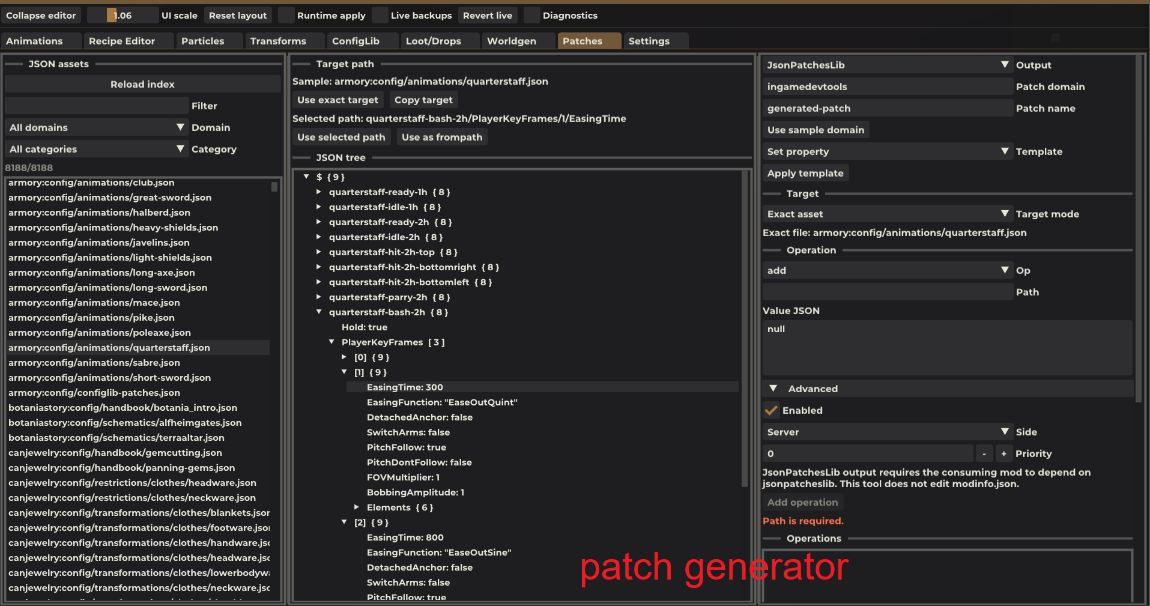
Task: Open the Template dropdown (Set property)
Action: [x=888, y=151]
